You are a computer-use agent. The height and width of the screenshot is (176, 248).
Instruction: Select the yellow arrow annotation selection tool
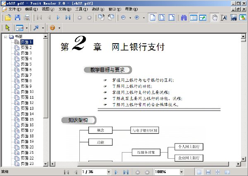pyautogui.click(x=7, y=28)
